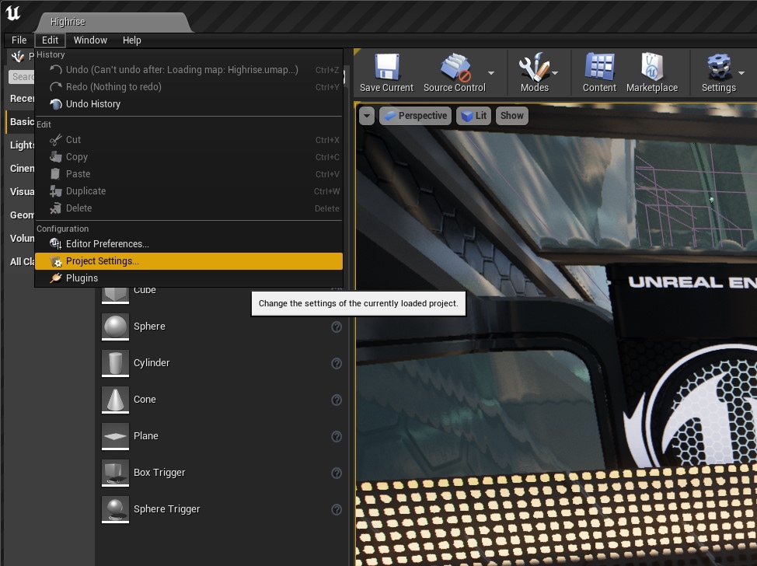Image resolution: width=757 pixels, height=566 pixels.
Task: Click the Cylinder help question icon
Action: tap(337, 363)
